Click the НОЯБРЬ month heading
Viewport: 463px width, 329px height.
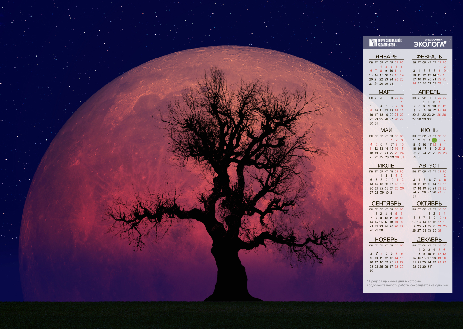[x=386, y=239]
